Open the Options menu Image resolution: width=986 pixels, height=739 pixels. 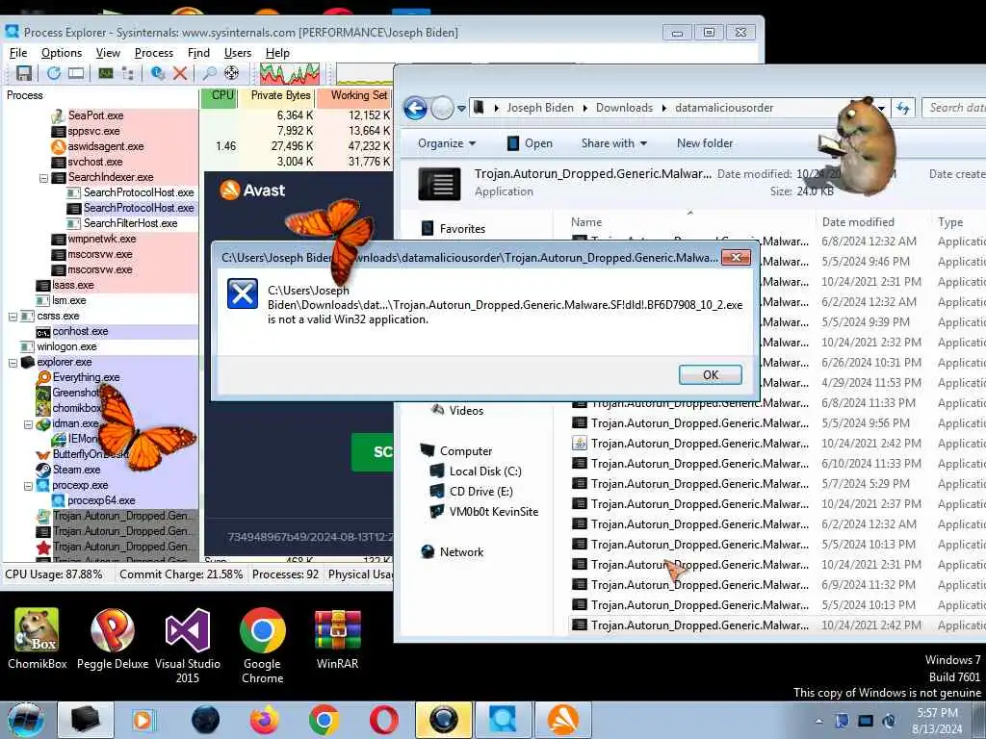click(62, 53)
